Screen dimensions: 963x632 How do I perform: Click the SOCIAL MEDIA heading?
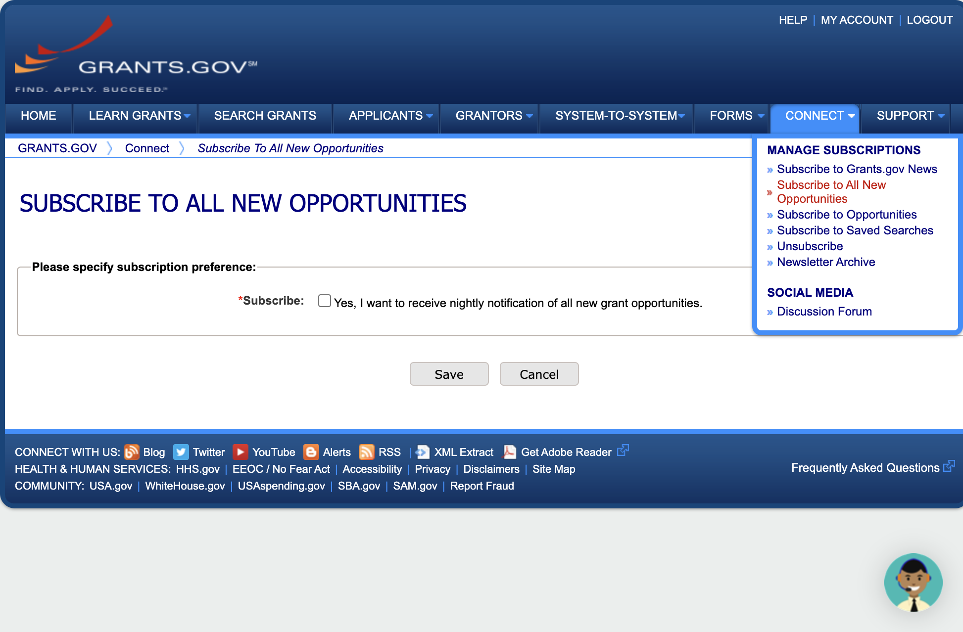tap(810, 292)
